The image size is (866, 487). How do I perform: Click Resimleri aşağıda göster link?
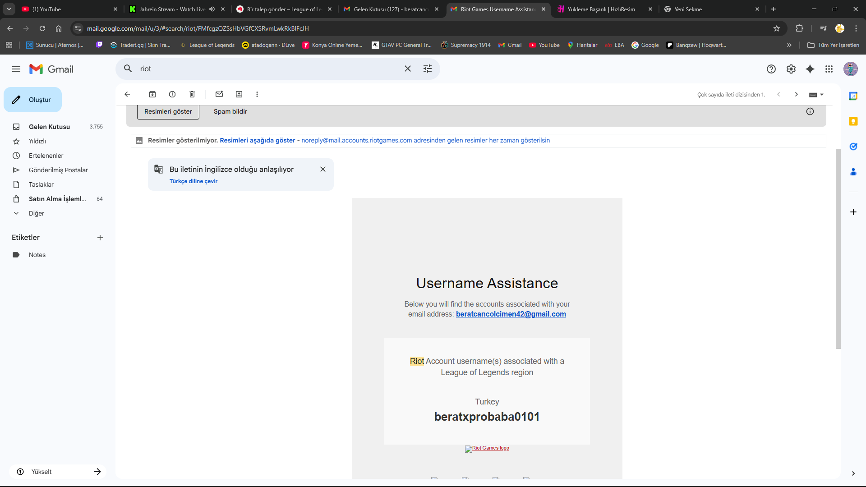(x=258, y=140)
